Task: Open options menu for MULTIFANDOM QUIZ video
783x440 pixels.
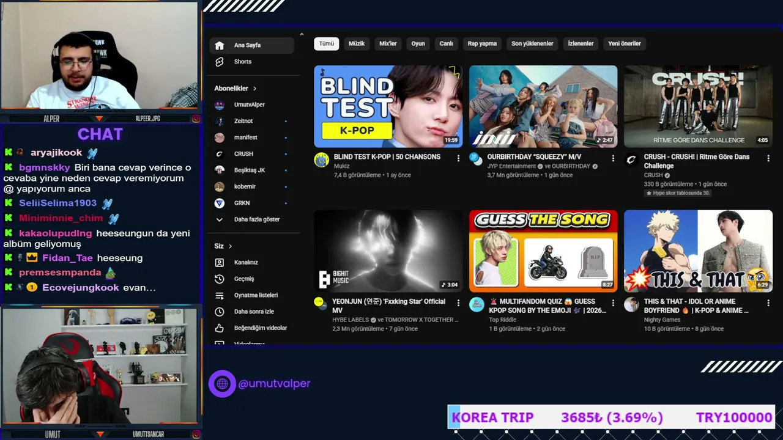Action: point(613,302)
